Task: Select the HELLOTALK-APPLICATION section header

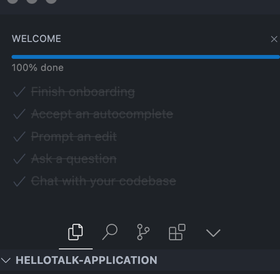Action: [140, 260]
